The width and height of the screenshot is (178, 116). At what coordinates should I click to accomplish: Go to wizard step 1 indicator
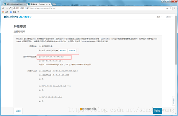(x=81, y=109)
